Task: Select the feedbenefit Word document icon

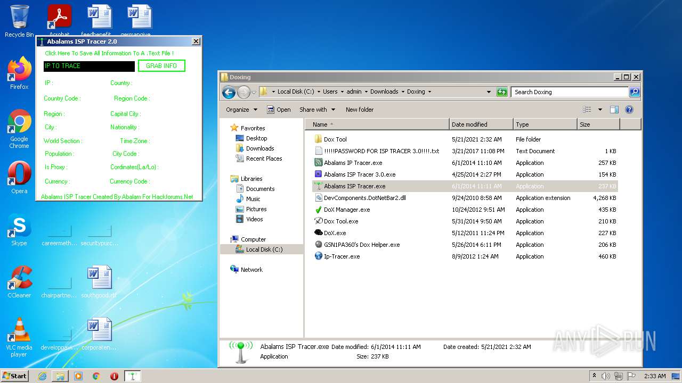Action: coord(99,20)
